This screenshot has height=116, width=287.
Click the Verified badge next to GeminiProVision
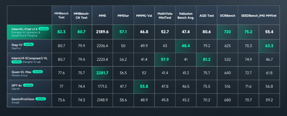tap(41, 99)
